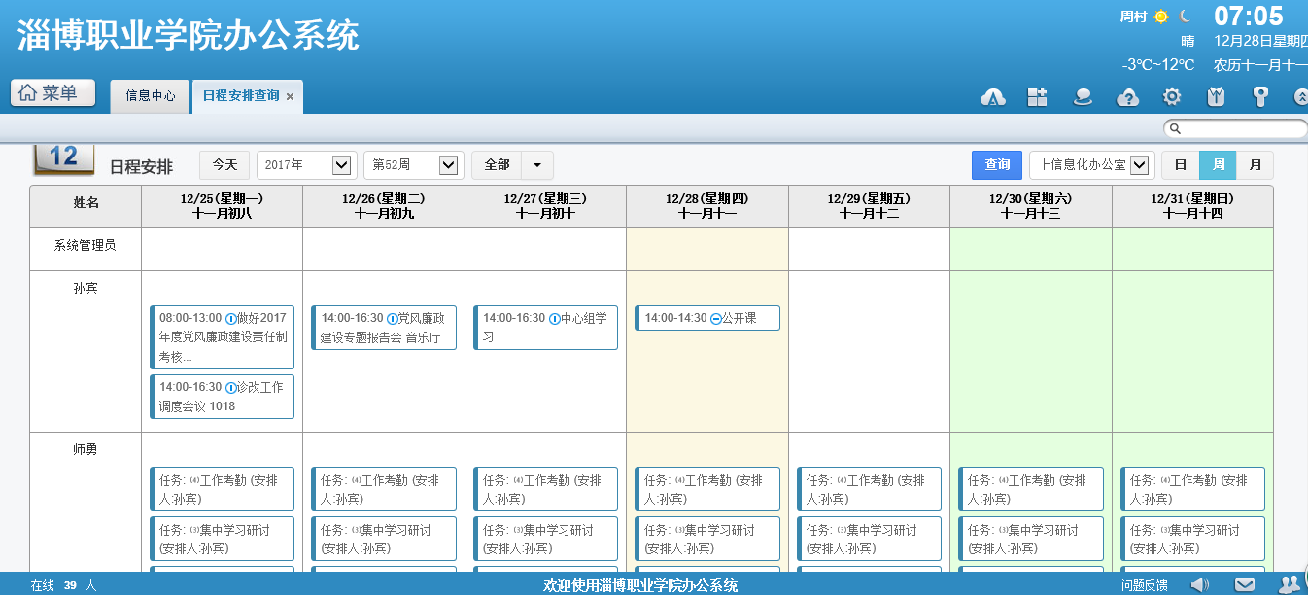Click the key-shaped icon in header
1308x595 pixels.
1260,96
